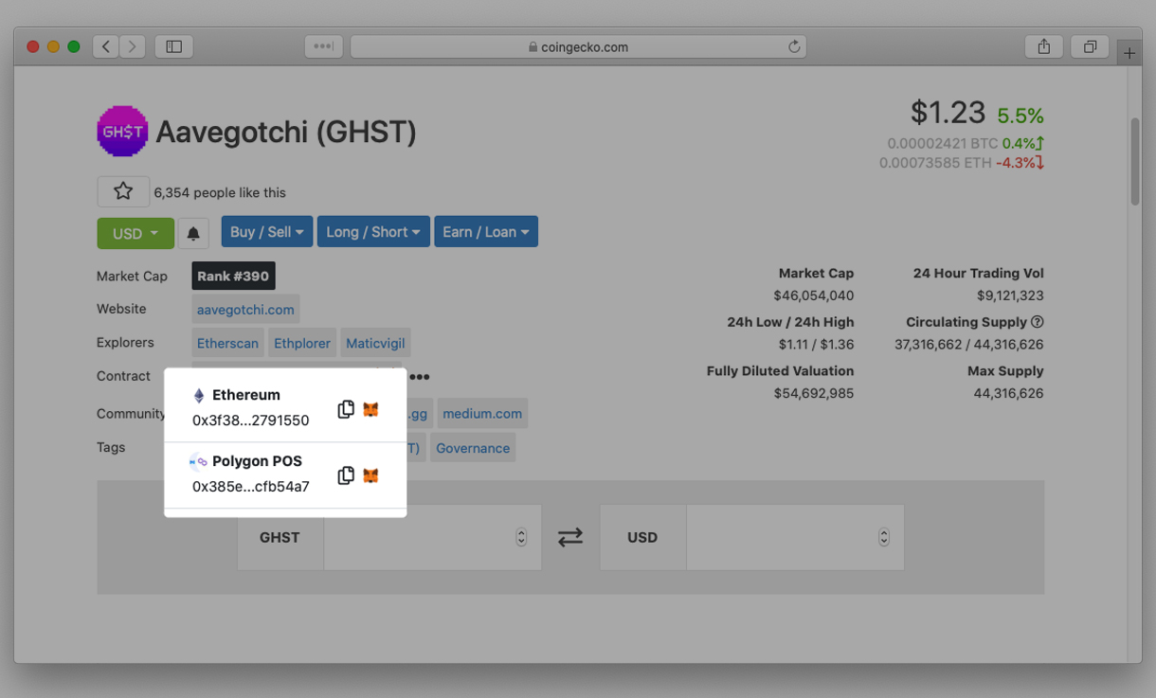Viewport: 1156px width, 698px height.
Task: Show Safari tab overview
Action: (x=1090, y=46)
